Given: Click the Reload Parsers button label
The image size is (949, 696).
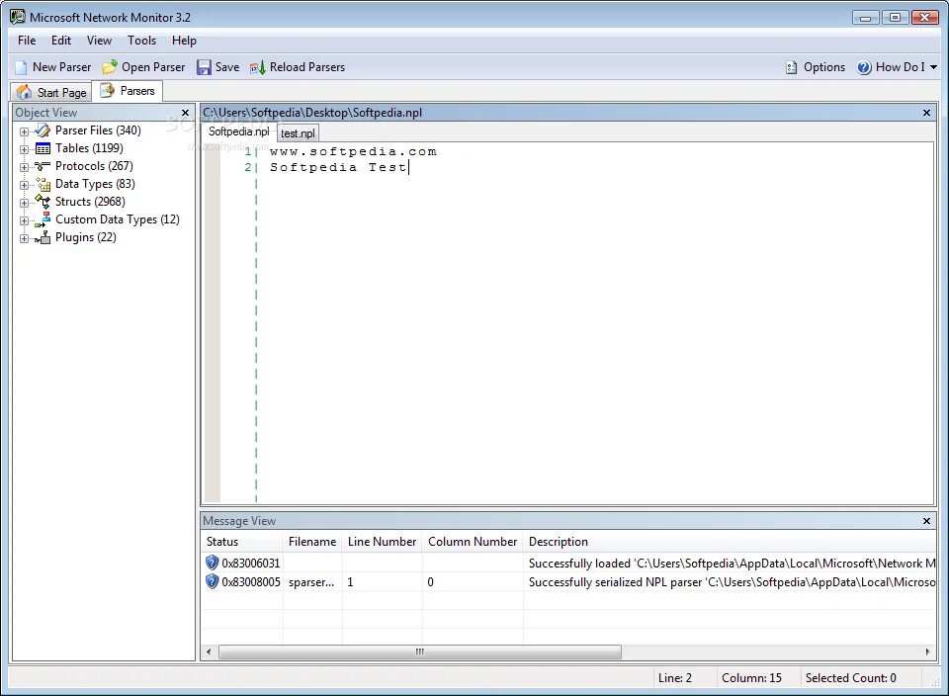Looking at the screenshot, I should [x=307, y=67].
